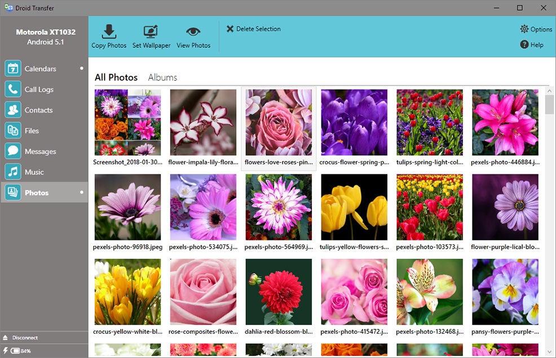Click the Options gear icon

pyautogui.click(x=524, y=29)
